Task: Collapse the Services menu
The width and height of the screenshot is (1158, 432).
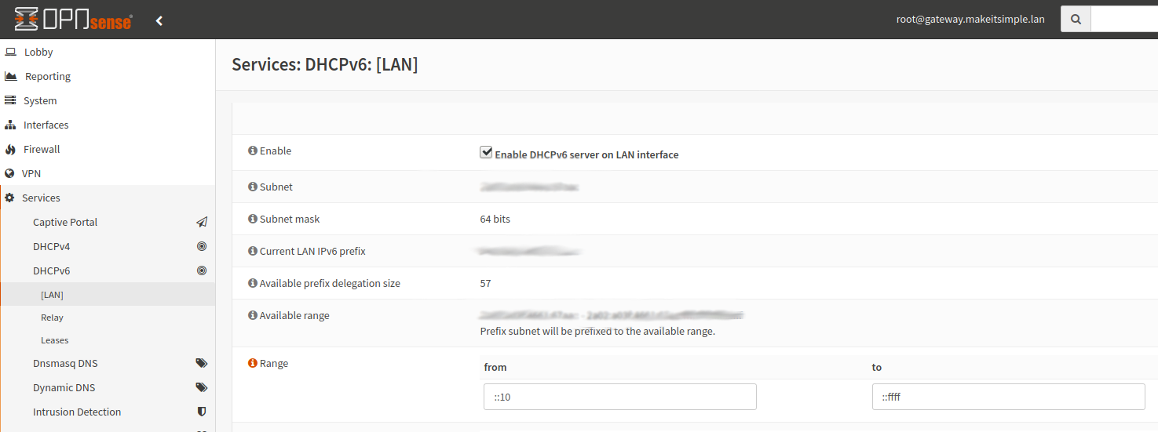Action: click(x=41, y=198)
